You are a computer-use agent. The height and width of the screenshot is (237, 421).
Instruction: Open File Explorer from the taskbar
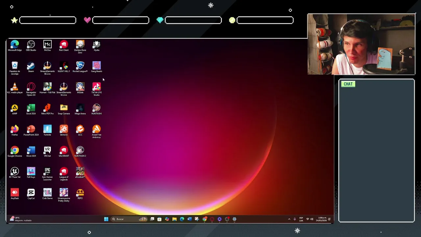click(x=174, y=219)
